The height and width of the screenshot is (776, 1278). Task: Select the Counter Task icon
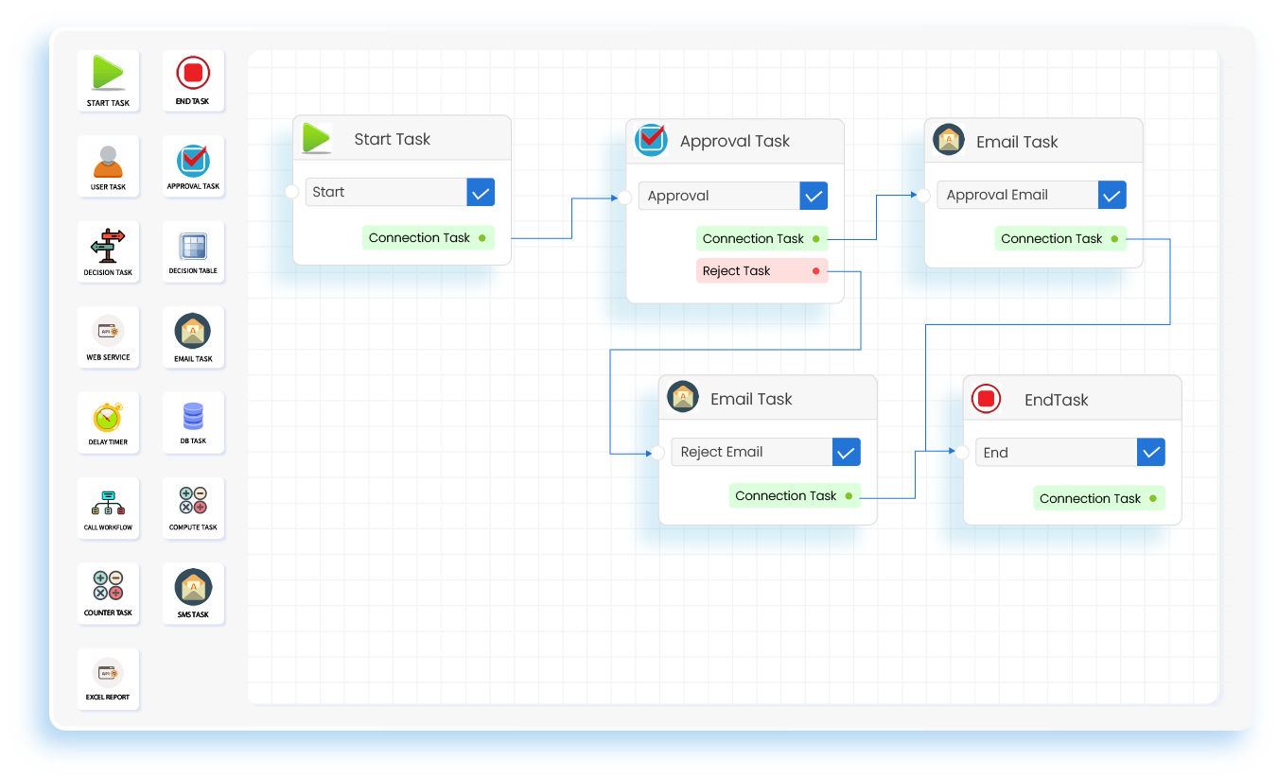[108, 587]
